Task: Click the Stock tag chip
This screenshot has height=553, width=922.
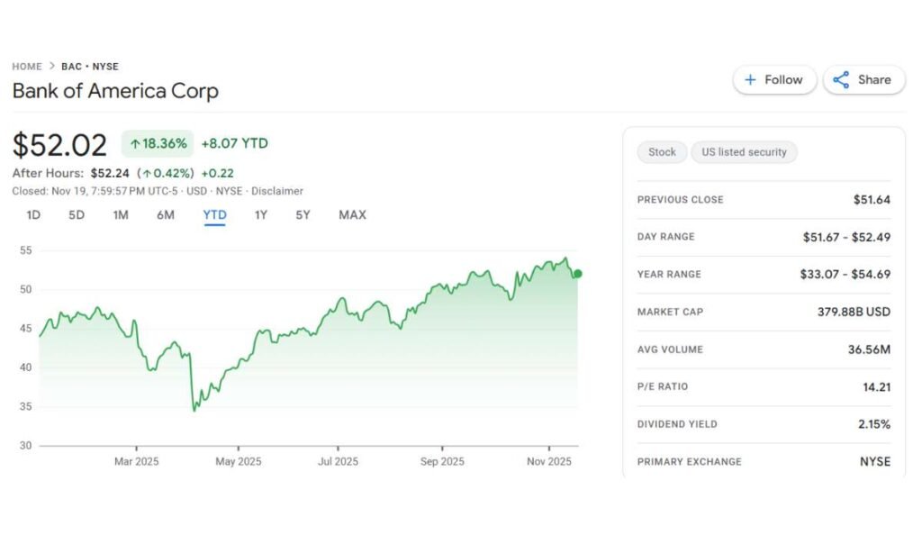Action: 662,152
